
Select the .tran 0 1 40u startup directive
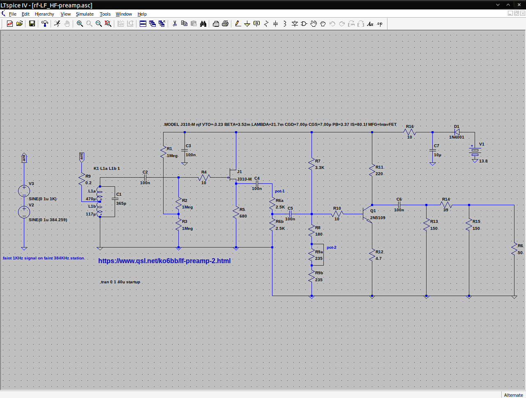120,282
